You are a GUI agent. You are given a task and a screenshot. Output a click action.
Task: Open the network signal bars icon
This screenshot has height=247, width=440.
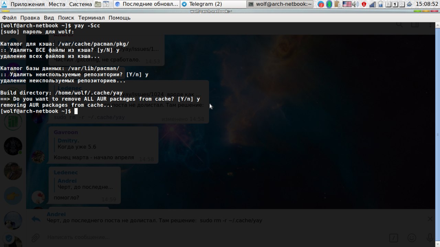pos(372,4)
